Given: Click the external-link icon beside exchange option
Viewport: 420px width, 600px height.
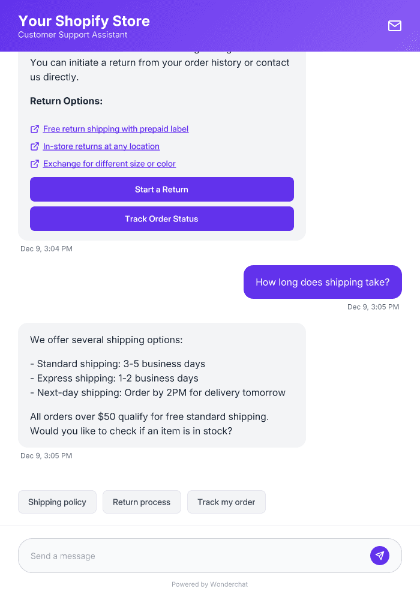Looking at the screenshot, I should (34, 164).
